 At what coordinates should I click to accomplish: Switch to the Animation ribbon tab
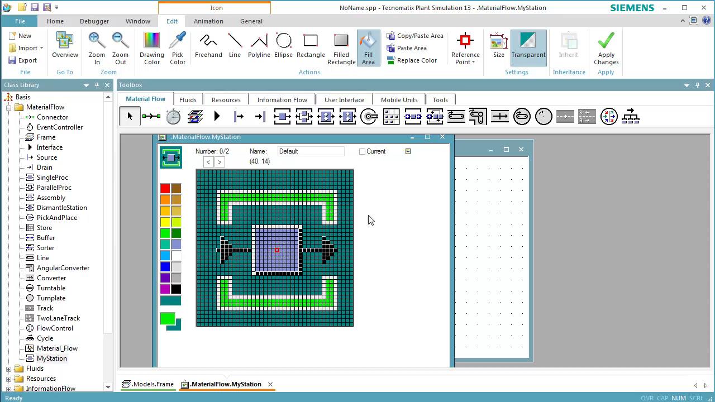[208, 21]
